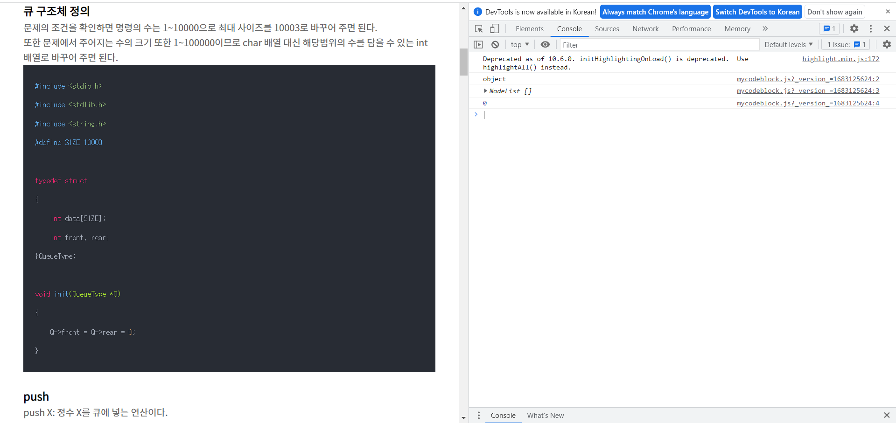Click Switch DevTools to Korean button
Image resolution: width=896 pixels, height=423 pixels.
point(757,12)
